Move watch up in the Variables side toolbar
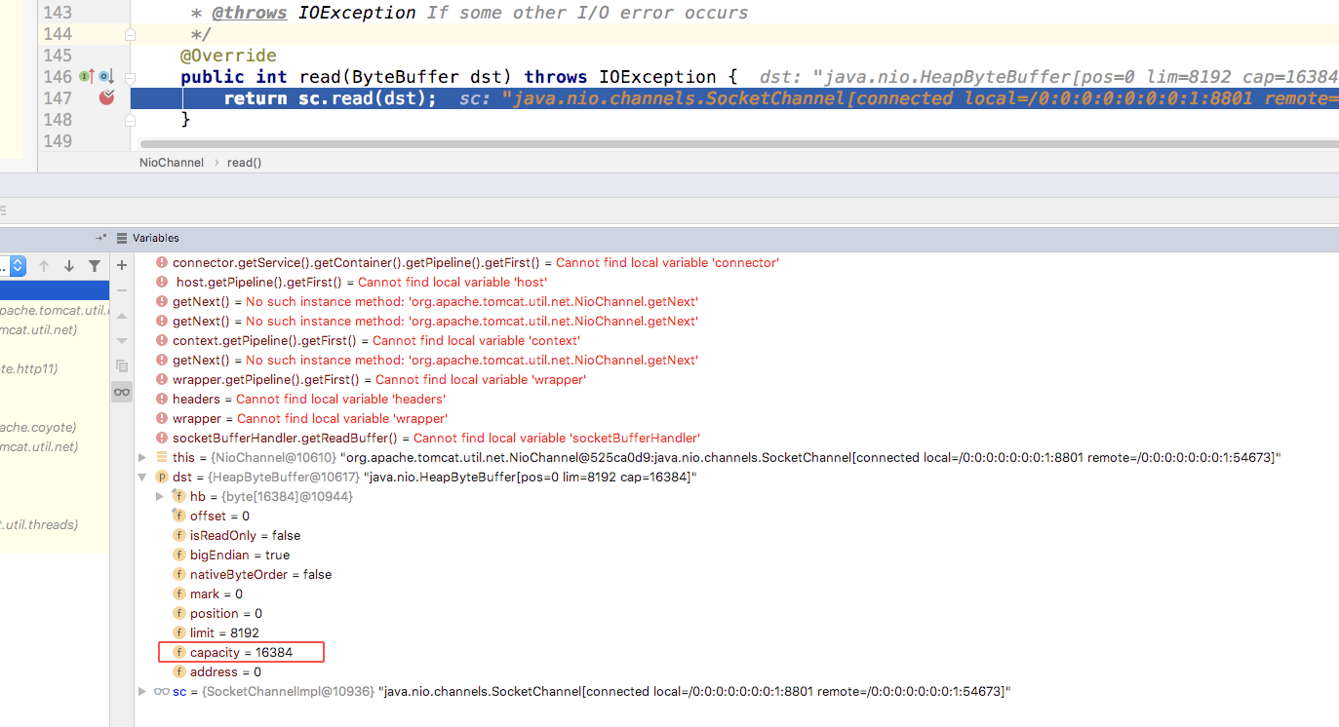 click(122, 316)
